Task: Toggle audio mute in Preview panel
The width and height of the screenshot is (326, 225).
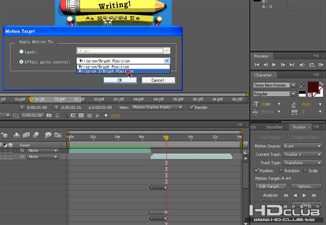Action: click(302, 65)
